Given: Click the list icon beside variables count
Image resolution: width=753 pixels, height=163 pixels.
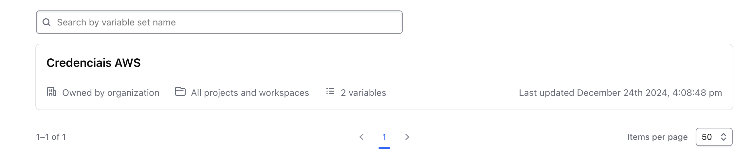Looking at the screenshot, I should 330,92.
